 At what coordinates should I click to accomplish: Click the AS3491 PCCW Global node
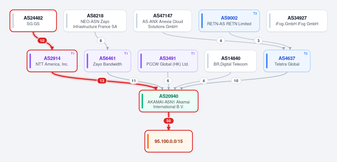click(168, 61)
